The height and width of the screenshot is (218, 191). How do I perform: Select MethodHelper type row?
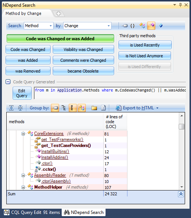click(48, 187)
